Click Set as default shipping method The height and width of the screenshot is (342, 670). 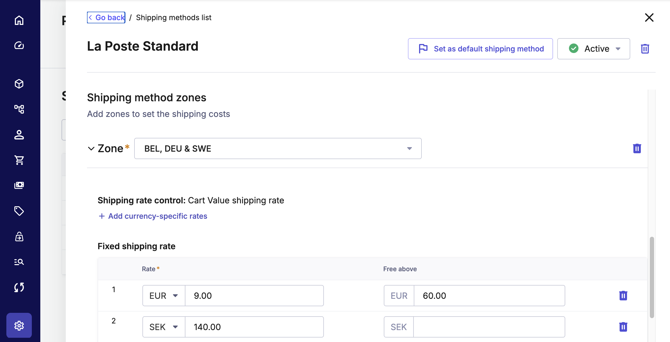click(480, 49)
